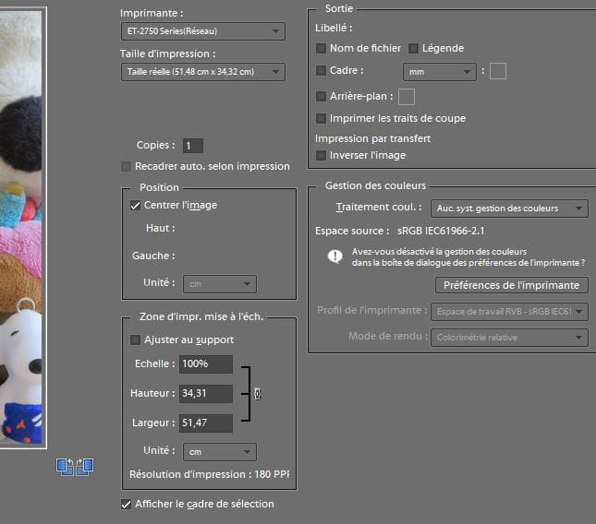Toggle the chain link constraining Hauteur and Largeur
Image resolution: width=596 pixels, height=524 pixels.
[257, 394]
